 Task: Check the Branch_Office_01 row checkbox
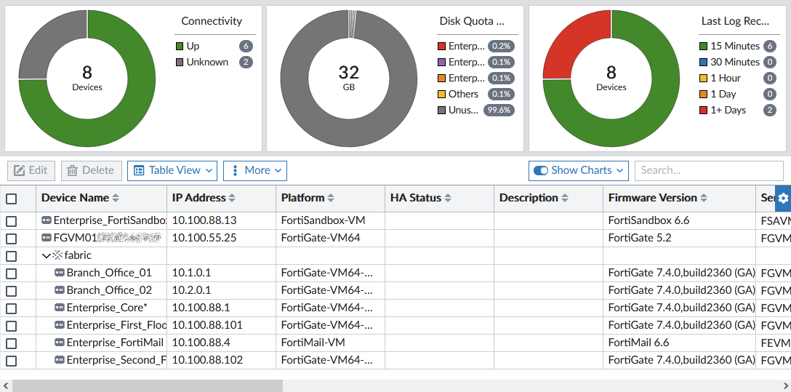click(x=11, y=273)
